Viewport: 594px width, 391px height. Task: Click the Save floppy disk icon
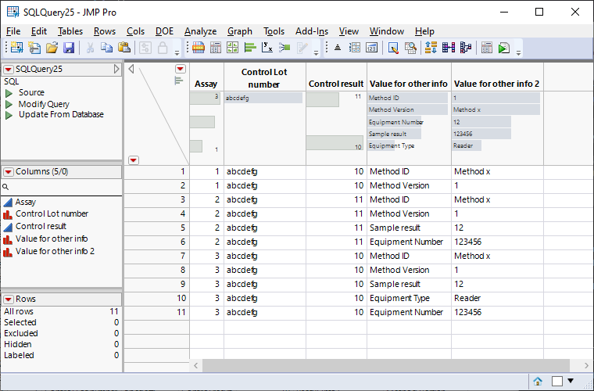69,48
